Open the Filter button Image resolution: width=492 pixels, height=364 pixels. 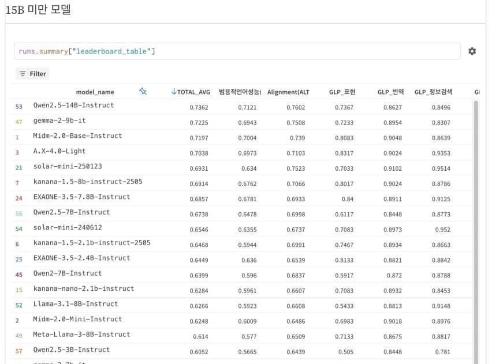33,74
